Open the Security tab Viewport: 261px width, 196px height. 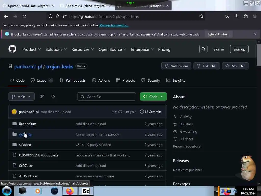[x=151, y=80]
